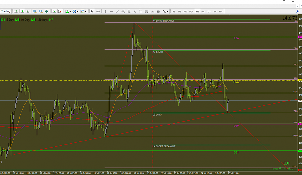
Task: Switch to D1 timeframe
Action: pos(209,12)
